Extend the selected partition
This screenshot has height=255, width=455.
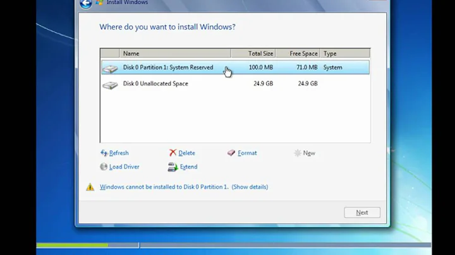point(188,167)
